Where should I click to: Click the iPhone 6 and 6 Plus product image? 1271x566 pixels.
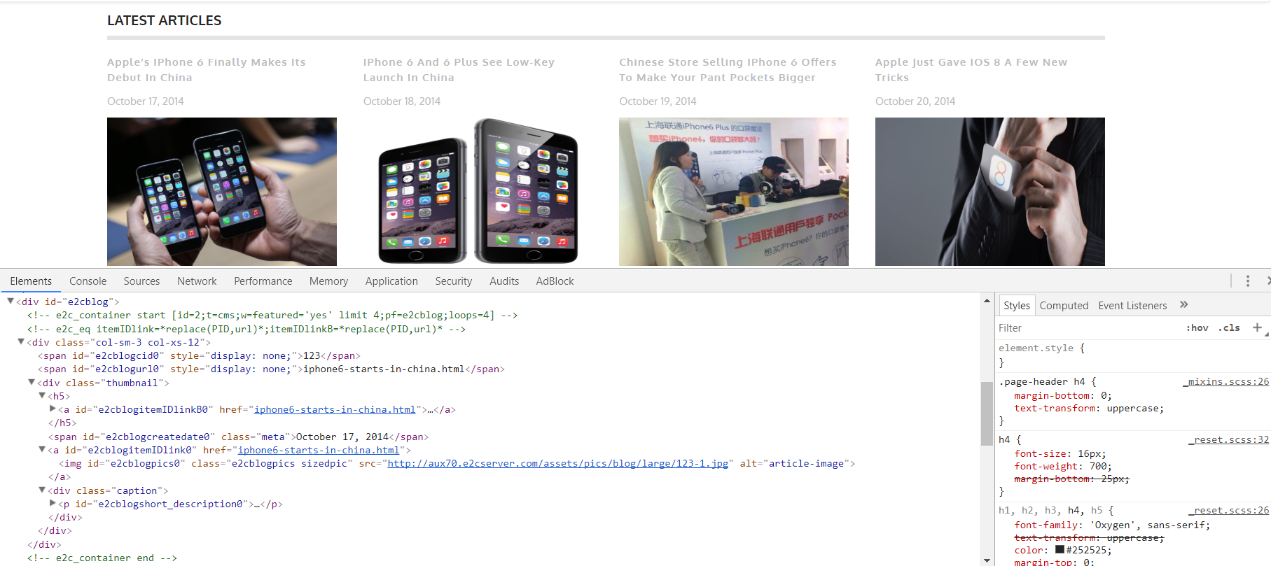478,192
